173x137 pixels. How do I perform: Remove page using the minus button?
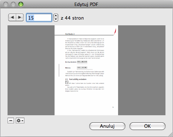[x=11, y=121]
